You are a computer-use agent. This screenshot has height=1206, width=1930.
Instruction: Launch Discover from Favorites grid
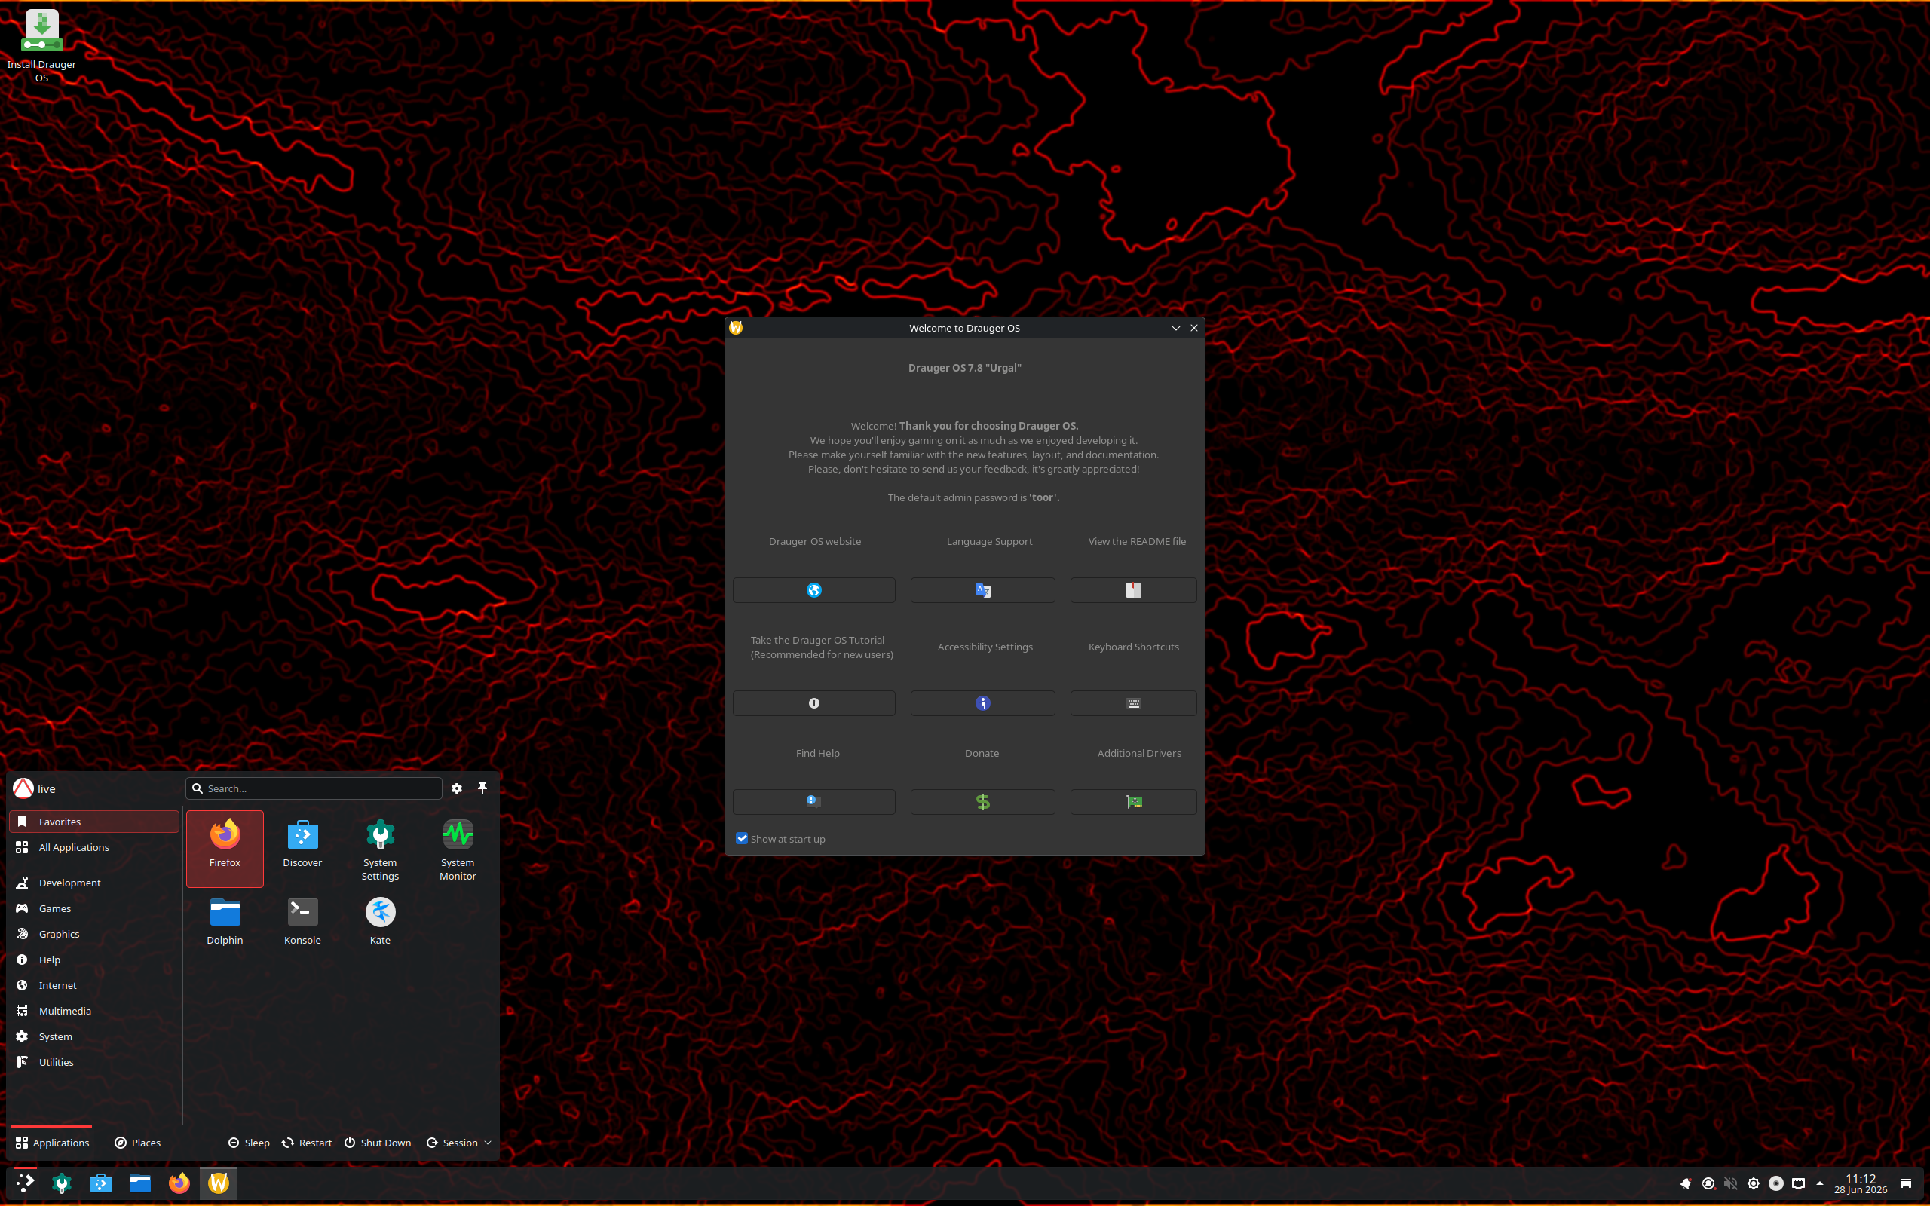coord(302,848)
